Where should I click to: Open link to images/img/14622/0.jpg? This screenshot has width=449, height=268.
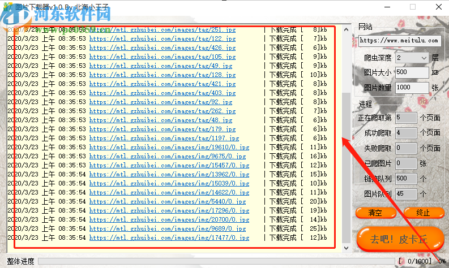tap(169, 192)
